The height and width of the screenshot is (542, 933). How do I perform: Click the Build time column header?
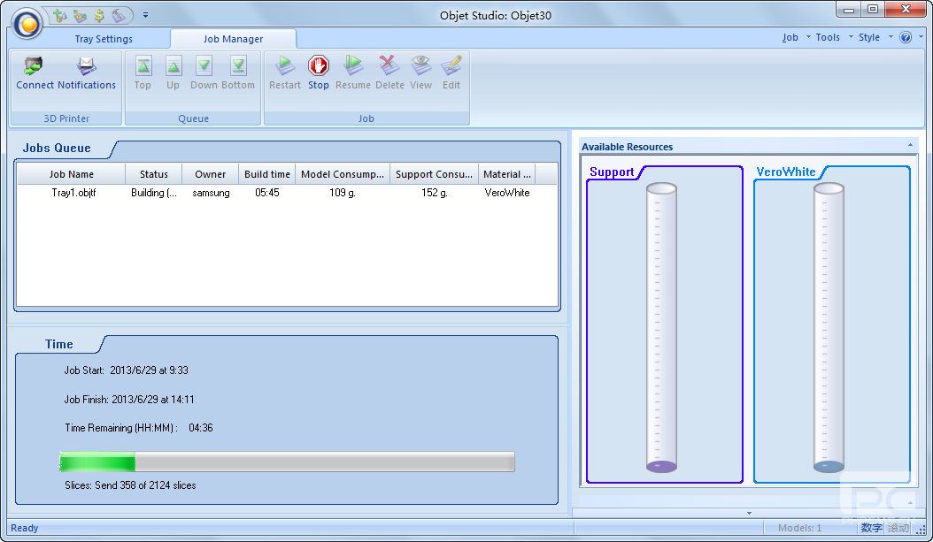[267, 174]
